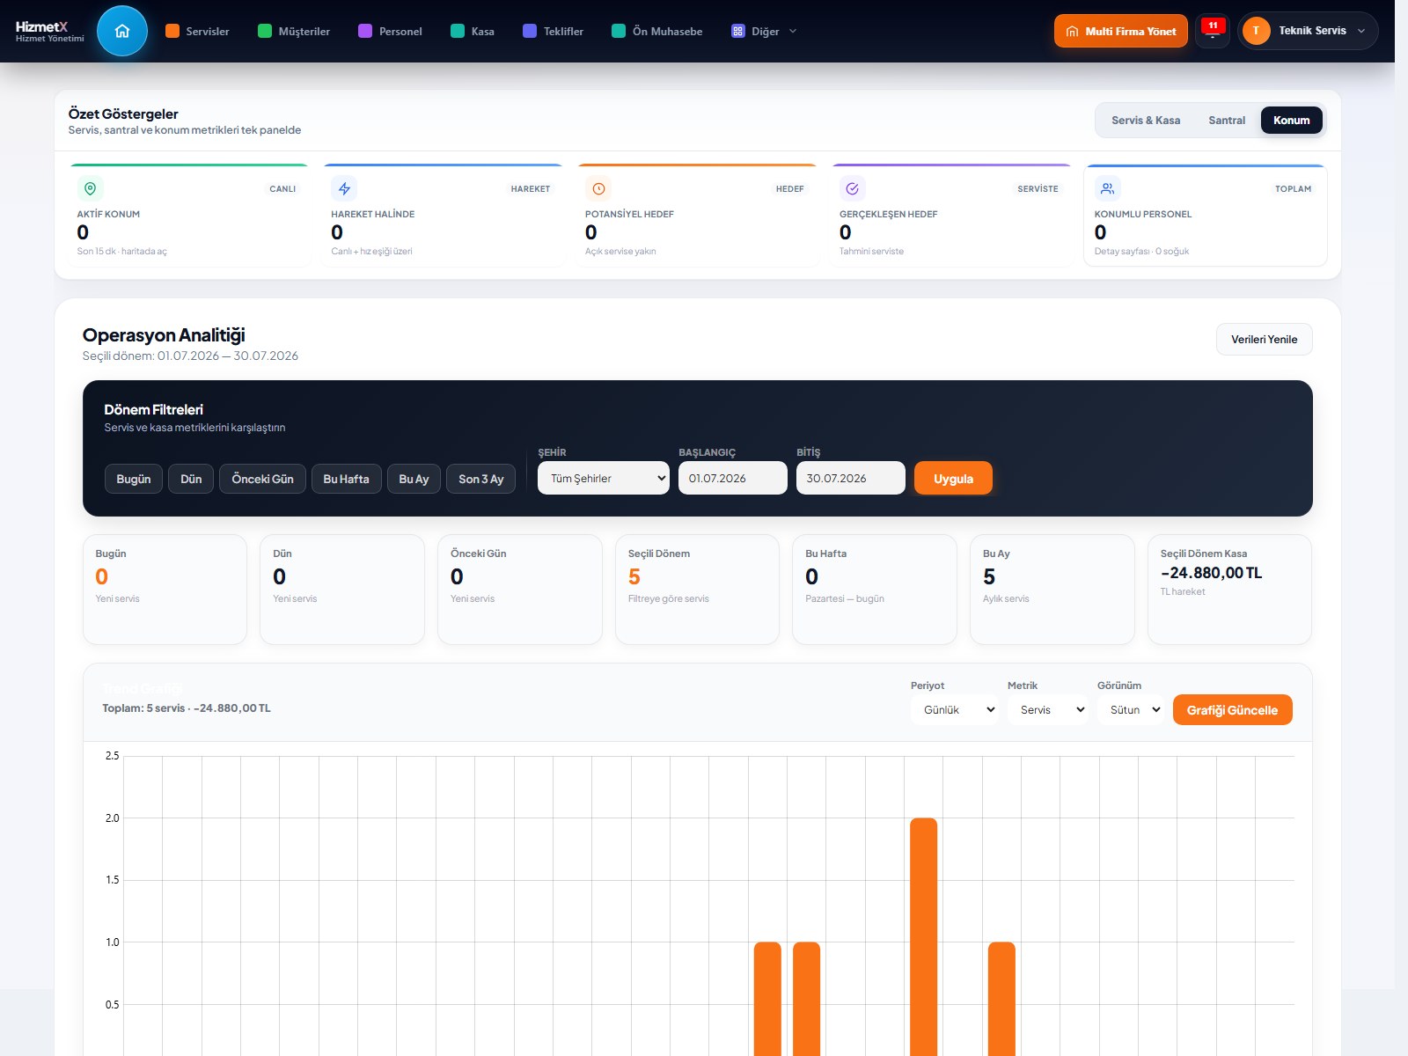Expand the Teknik Servis user menu
The image size is (1408, 1056).
tap(1308, 31)
